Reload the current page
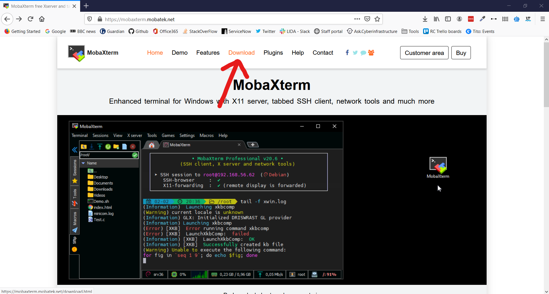549x294 pixels. (x=30, y=19)
